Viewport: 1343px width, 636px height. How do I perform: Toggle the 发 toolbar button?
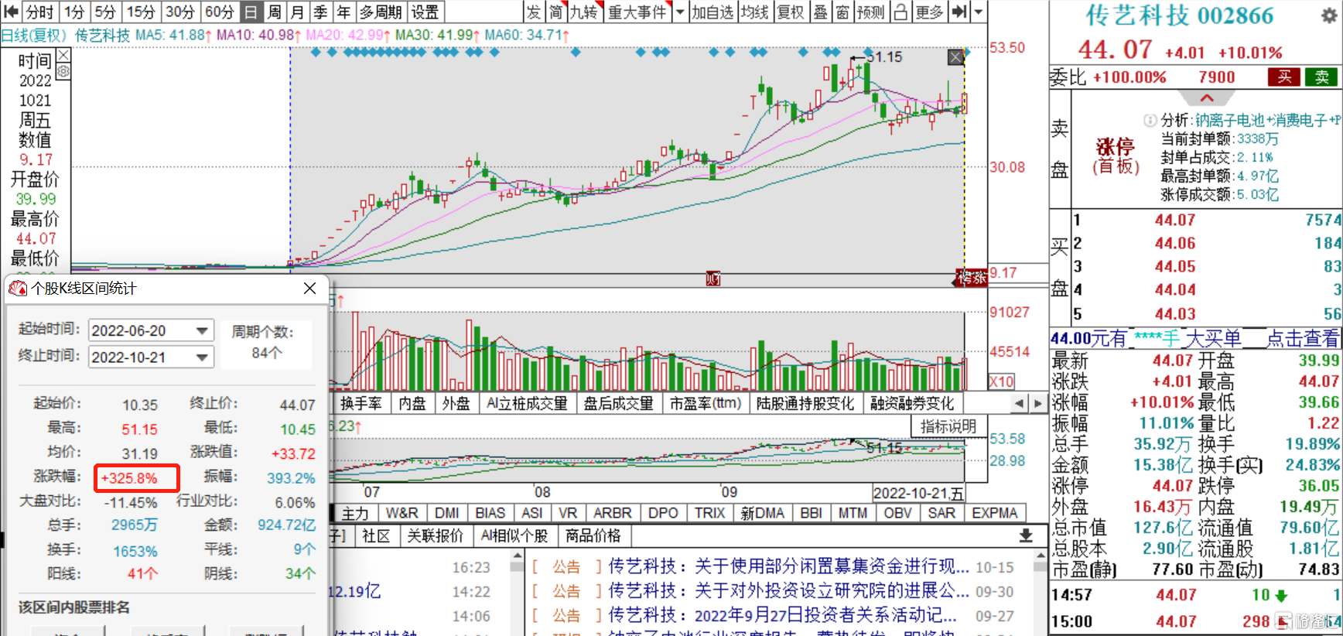pos(535,12)
